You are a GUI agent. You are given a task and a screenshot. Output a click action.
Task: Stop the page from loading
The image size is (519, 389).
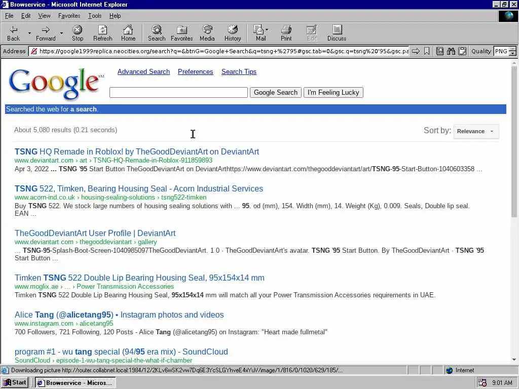(x=78, y=33)
